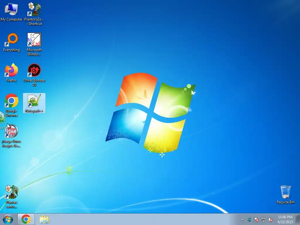Open the tray icon left of flag
Image resolution: width=300 pixels, height=225 pixels.
(249, 219)
